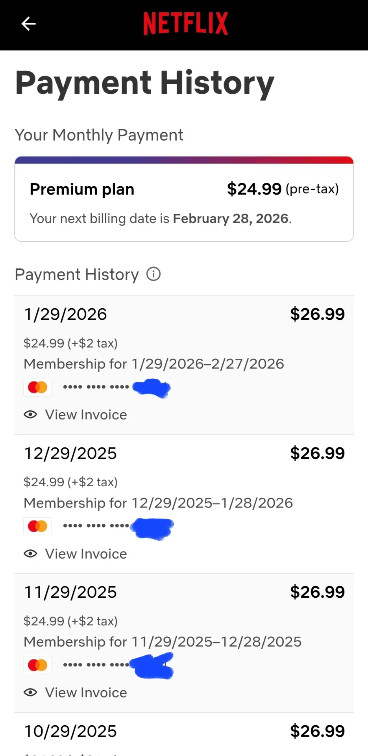368x756 pixels.
Task: Select the Premium plan card
Action: point(184,199)
